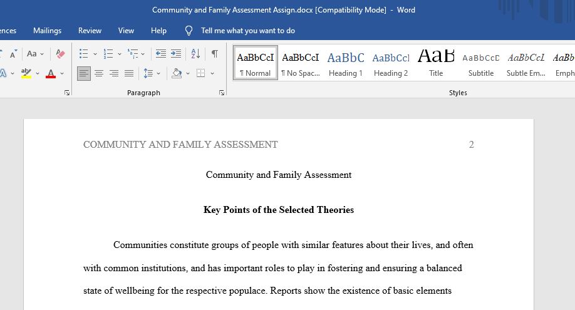Open the Shading color dropdown arrow
This screenshot has width=575, height=310.
[188, 73]
